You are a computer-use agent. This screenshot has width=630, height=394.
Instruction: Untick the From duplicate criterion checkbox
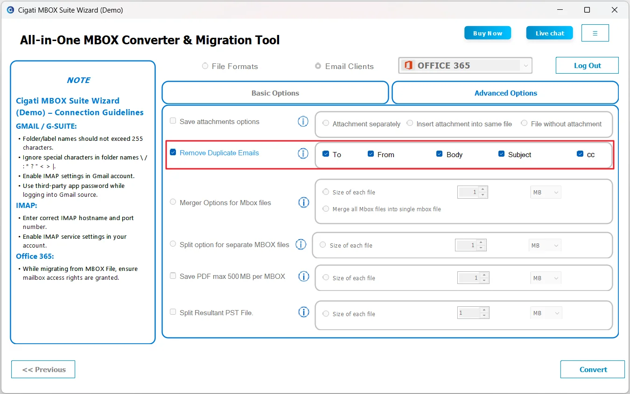point(371,154)
